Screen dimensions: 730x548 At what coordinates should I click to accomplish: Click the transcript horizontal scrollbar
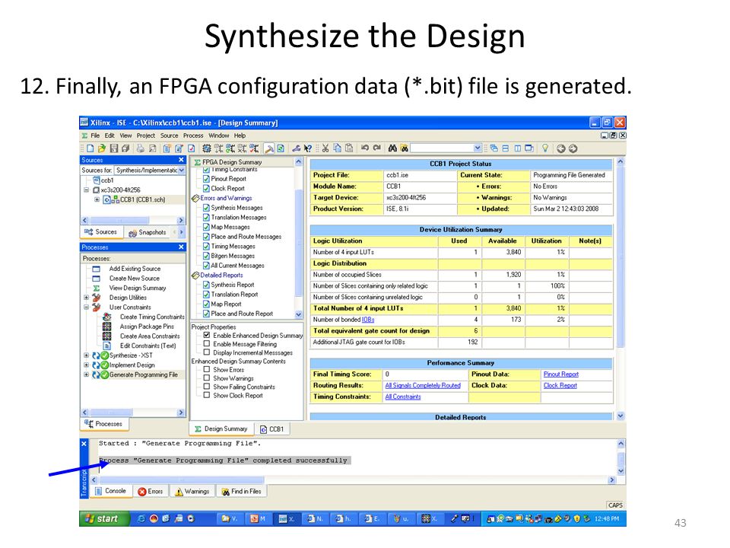pos(353,479)
